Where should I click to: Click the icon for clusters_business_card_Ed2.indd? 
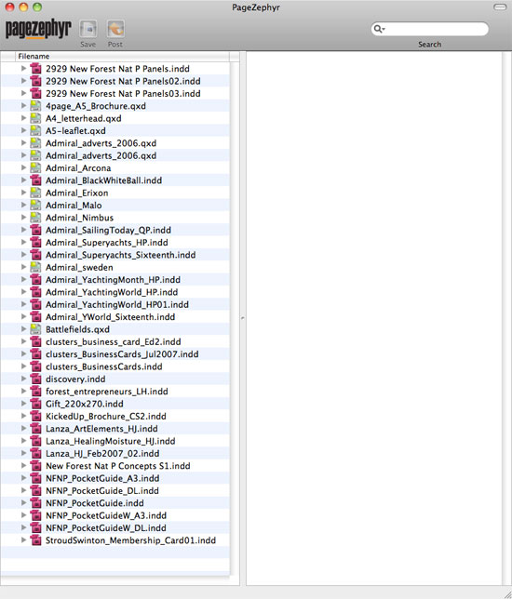tap(35, 341)
